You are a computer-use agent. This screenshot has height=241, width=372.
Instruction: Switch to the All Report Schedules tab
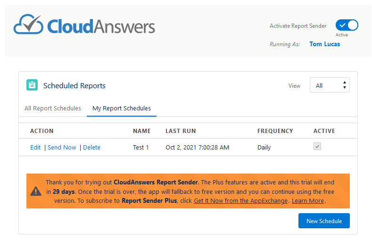click(x=53, y=108)
